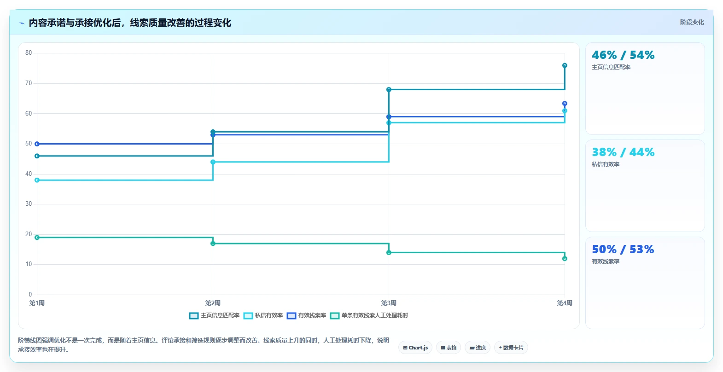Click the 第4周 有效线索率 point at 63
Screen dimensions: 723x372
coord(565,104)
